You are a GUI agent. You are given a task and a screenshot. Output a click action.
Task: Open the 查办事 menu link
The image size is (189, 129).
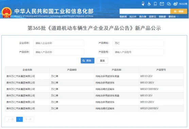tap(143, 17)
